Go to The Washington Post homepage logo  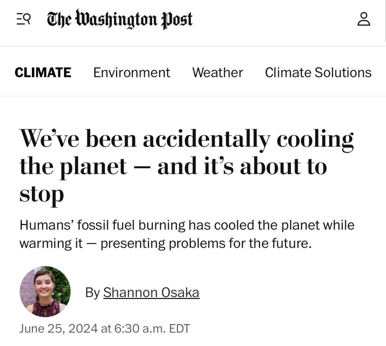(x=120, y=19)
